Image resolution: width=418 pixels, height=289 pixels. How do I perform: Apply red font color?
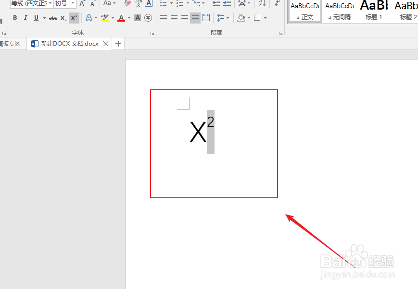121,18
